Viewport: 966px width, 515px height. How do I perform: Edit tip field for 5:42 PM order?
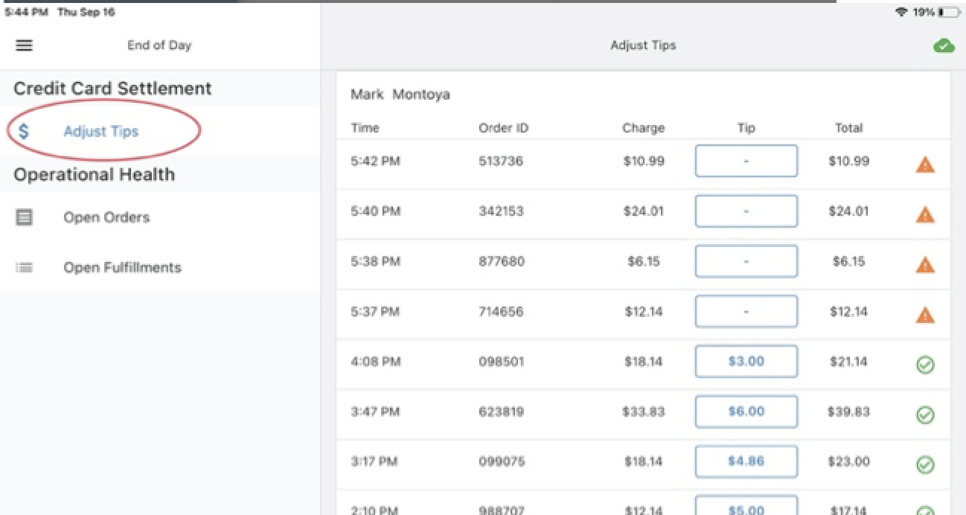click(746, 161)
